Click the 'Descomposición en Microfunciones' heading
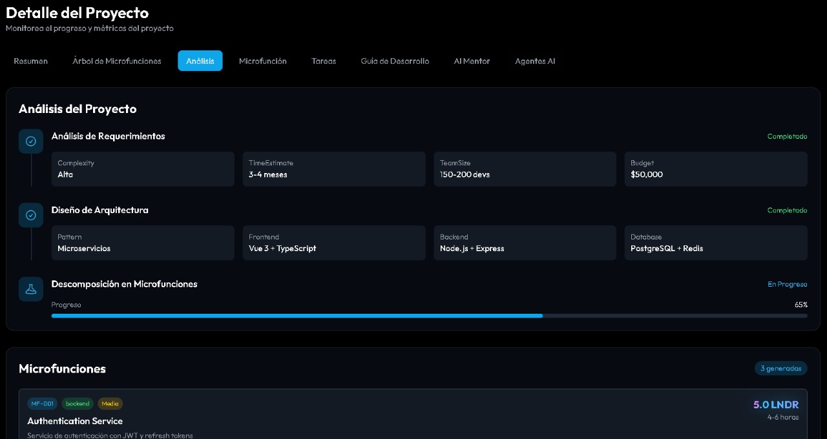The image size is (827, 439). click(124, 284)
